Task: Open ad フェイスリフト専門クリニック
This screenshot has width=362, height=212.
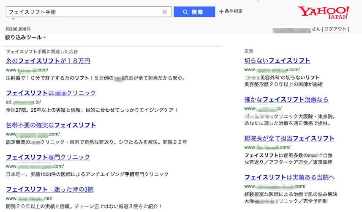Action: pyautogui.click(x=48, y=157)
